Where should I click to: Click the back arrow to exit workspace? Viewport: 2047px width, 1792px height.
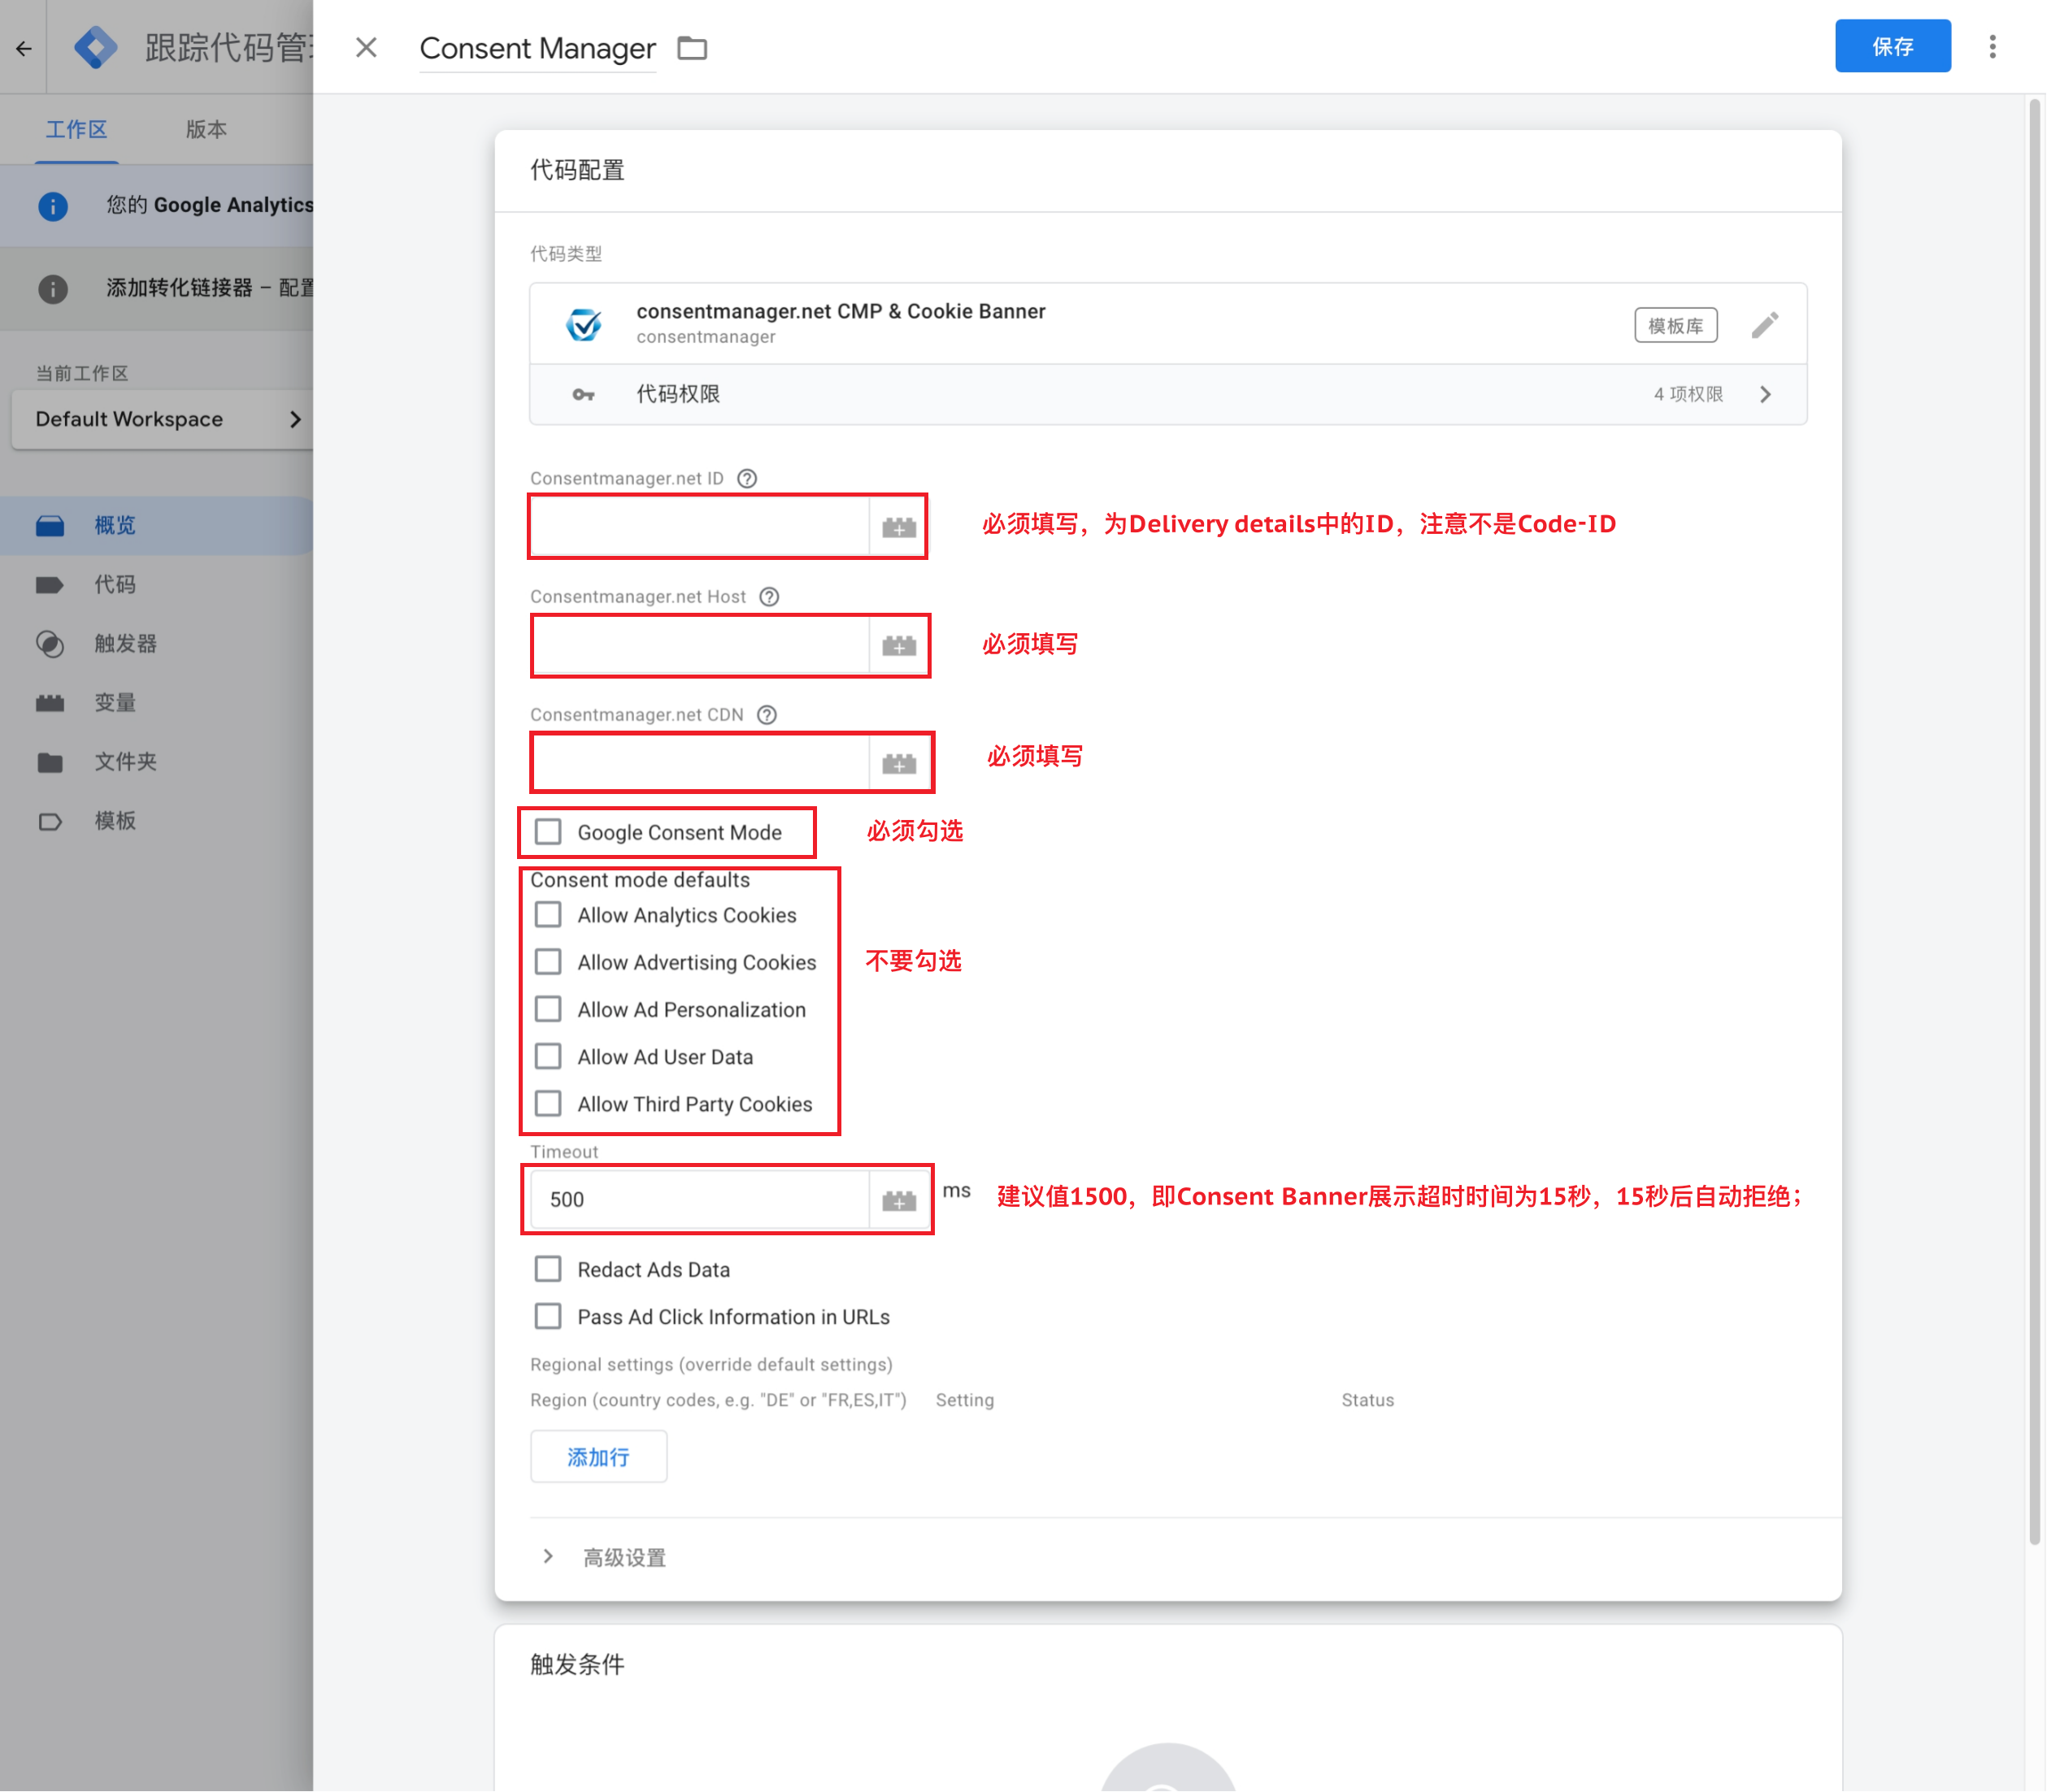(x=24, y=47)
